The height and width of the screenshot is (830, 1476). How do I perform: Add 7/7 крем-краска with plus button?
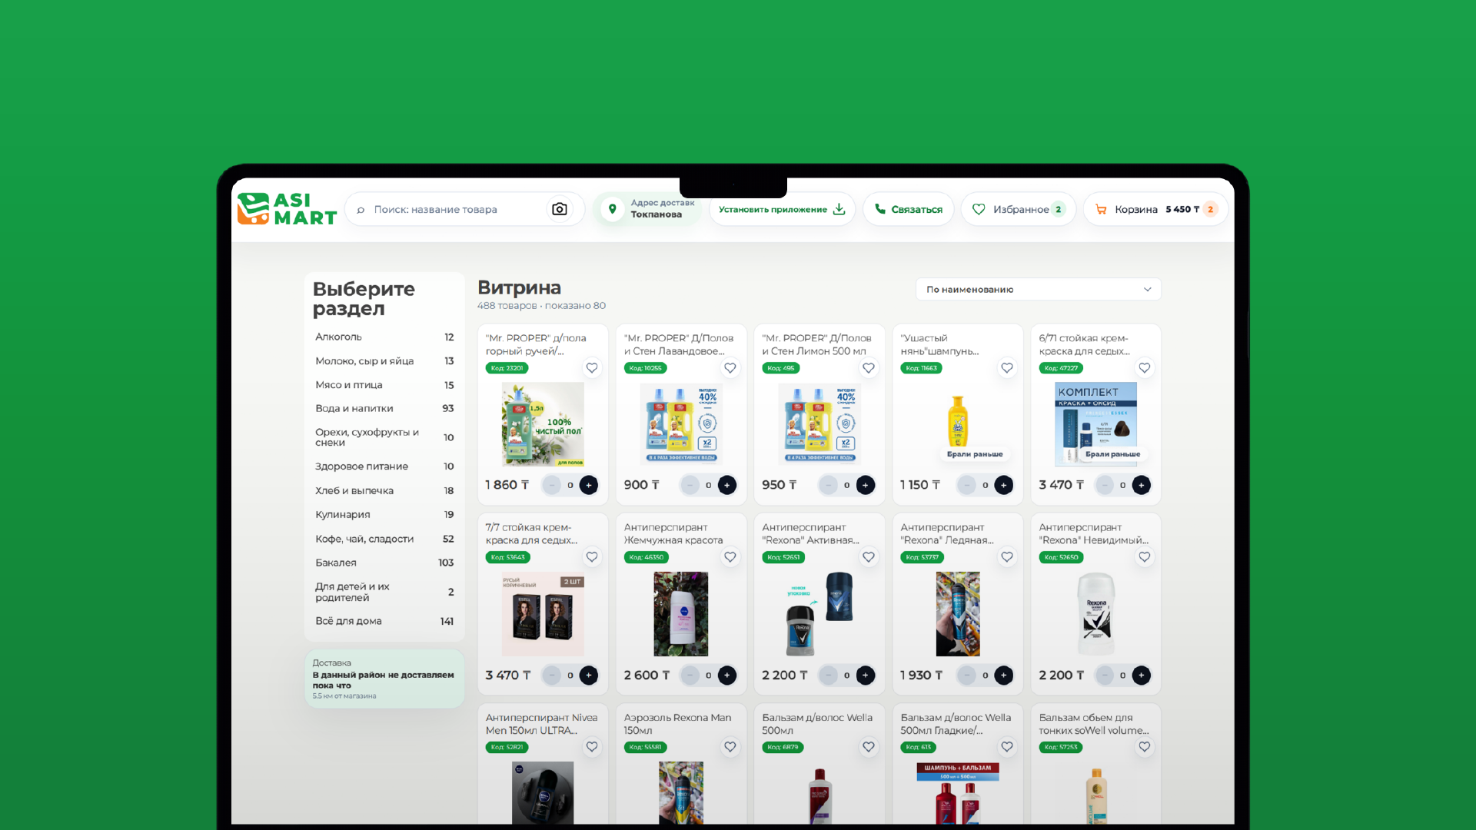point(589,676)
